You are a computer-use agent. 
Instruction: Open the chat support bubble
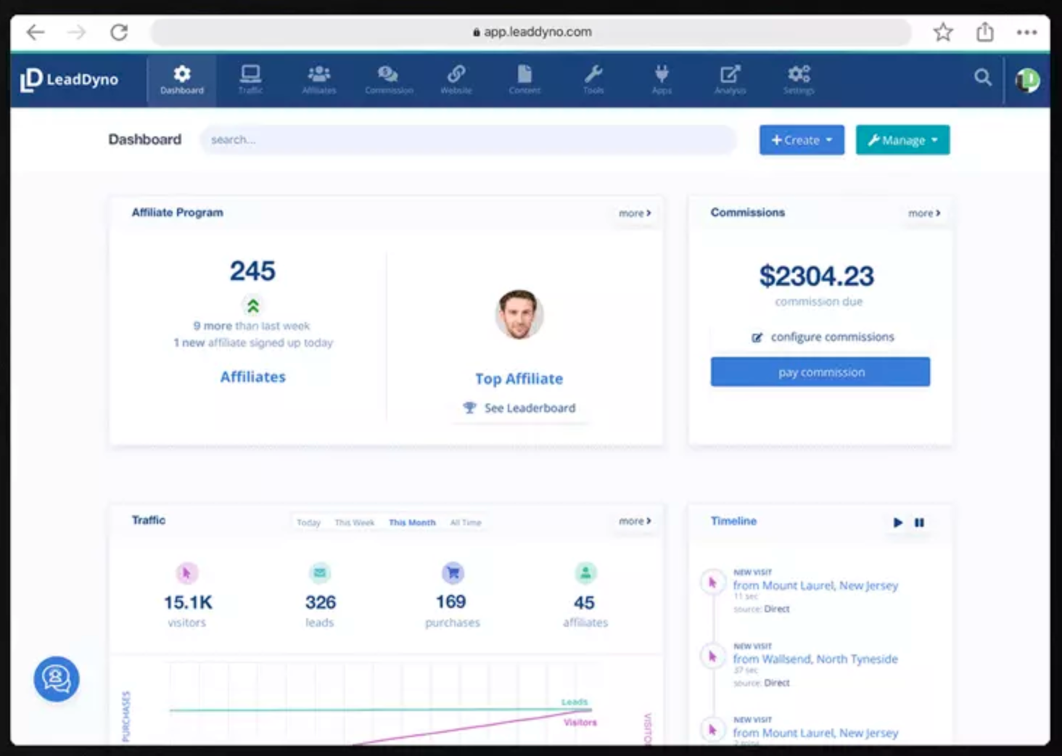tap(57, 679)
